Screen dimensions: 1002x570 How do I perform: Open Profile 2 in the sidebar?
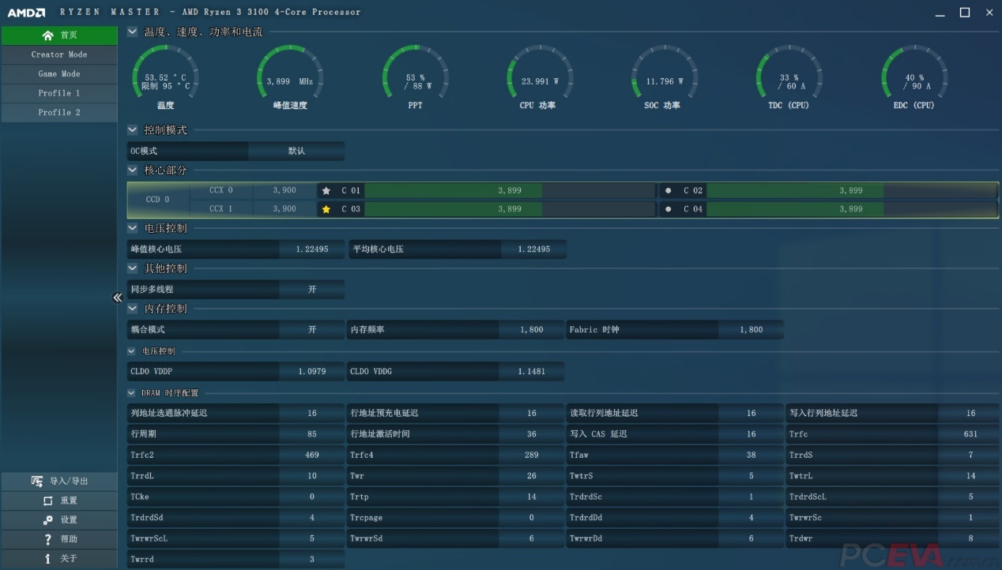(x=59, y=113)
